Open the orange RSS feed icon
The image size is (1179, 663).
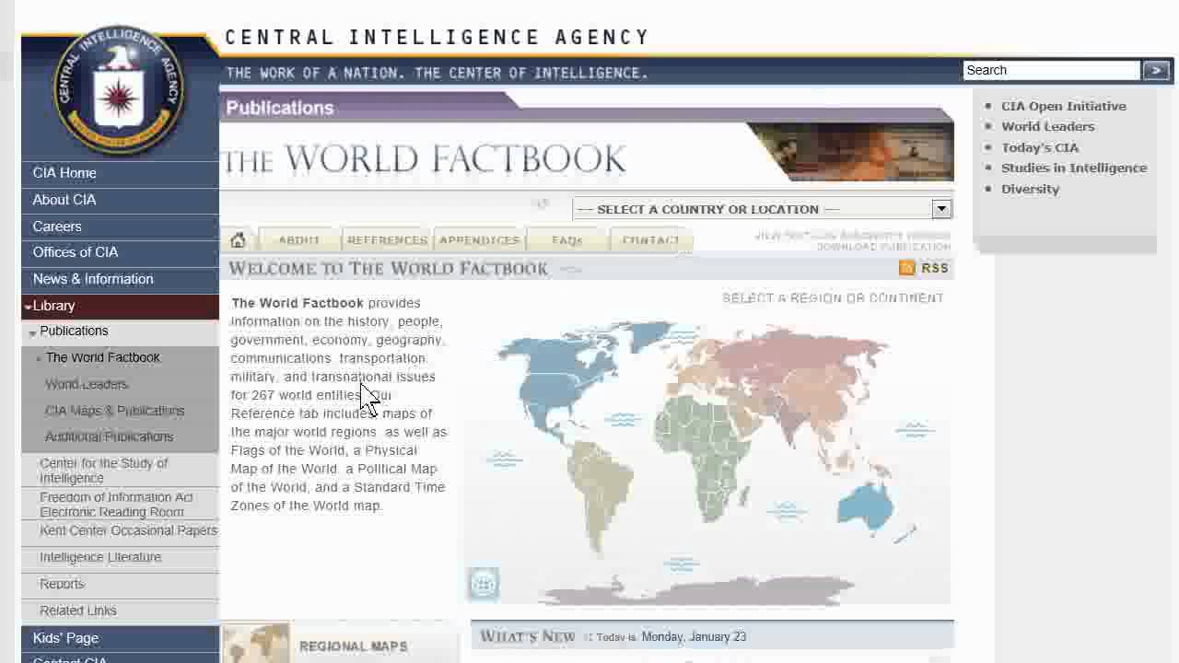click(x=907, y=268)
